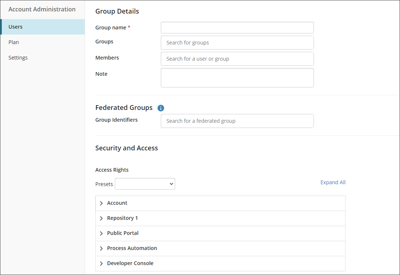Open the Plan page in the sidebar
Viewport: 400px width, 275px height.
pos(14,42)
